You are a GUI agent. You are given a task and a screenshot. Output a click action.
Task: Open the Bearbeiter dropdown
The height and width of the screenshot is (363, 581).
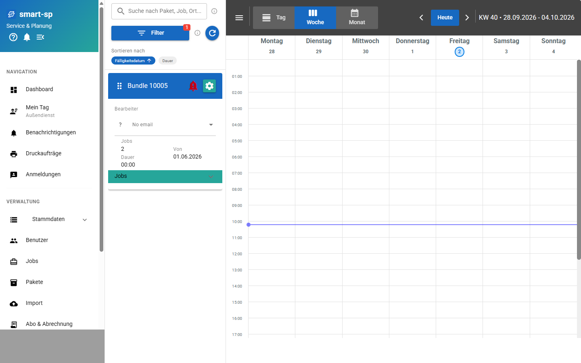click(x=165, y=125)
